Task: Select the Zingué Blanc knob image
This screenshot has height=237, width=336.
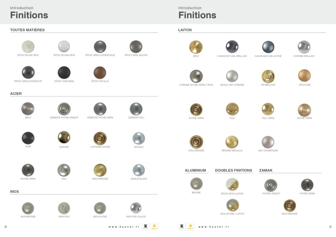Action: coord(139,170)
